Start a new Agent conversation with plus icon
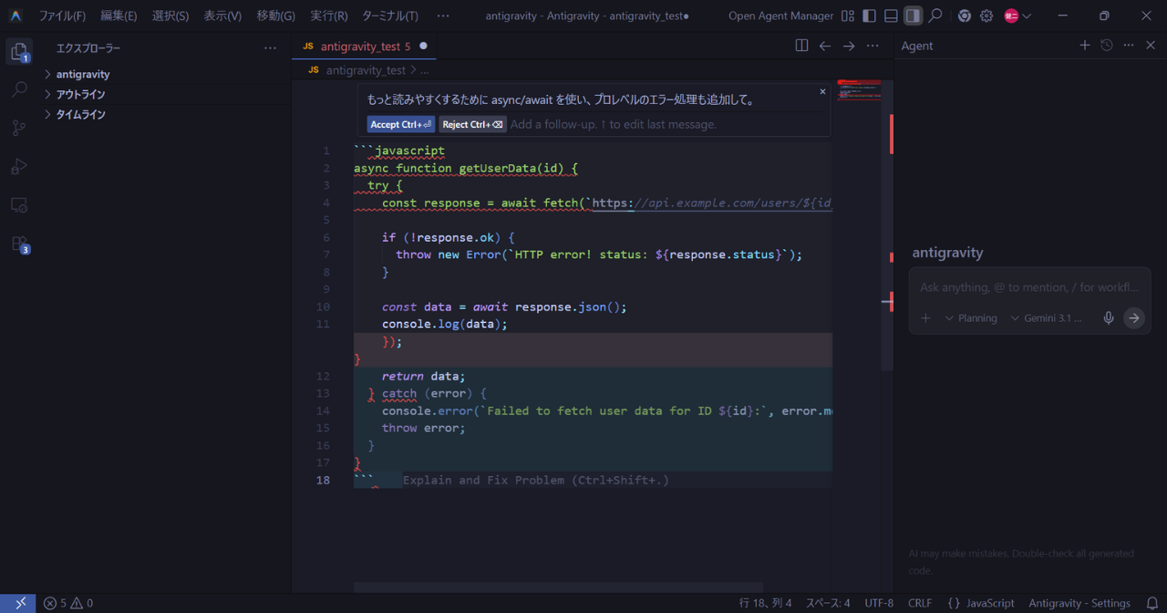 [x=1084, y=46]
